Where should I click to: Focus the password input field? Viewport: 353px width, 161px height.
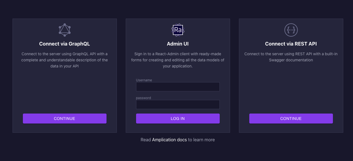click(x=178, y=104)
